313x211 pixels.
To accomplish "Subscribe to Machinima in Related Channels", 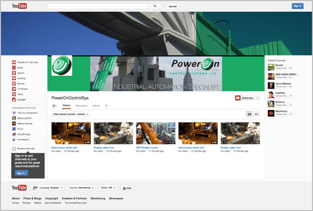I will [x=281, y=114].
